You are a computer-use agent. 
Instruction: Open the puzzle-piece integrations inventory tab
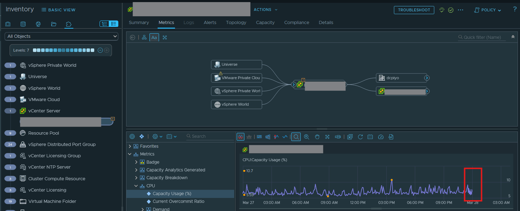pyautogui.click(x=69, y=24)
